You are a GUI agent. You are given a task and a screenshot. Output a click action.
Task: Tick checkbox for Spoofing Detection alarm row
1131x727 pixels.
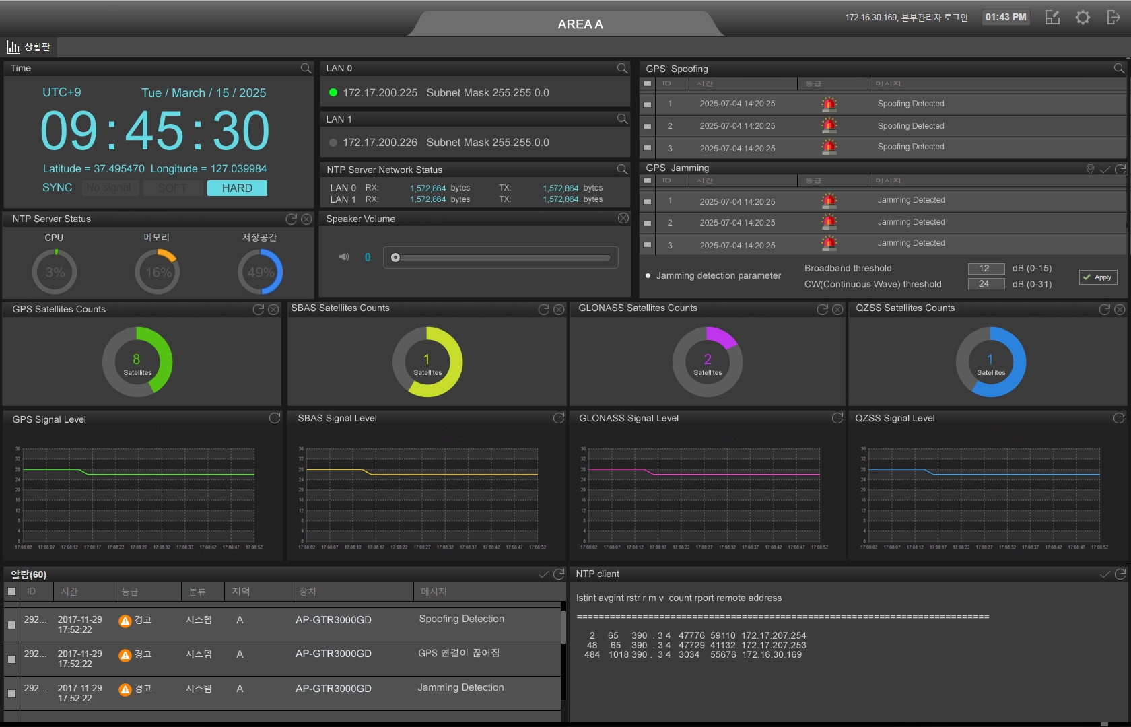tap(11, 625)
